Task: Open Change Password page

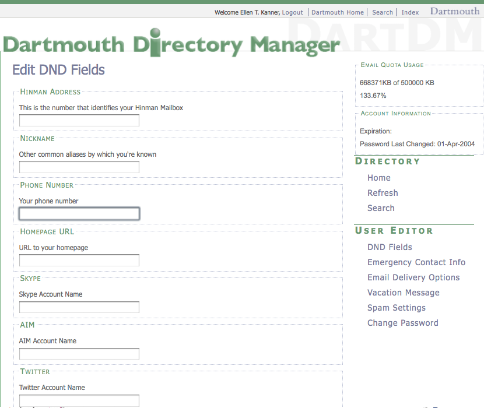Action: (402, 323)
